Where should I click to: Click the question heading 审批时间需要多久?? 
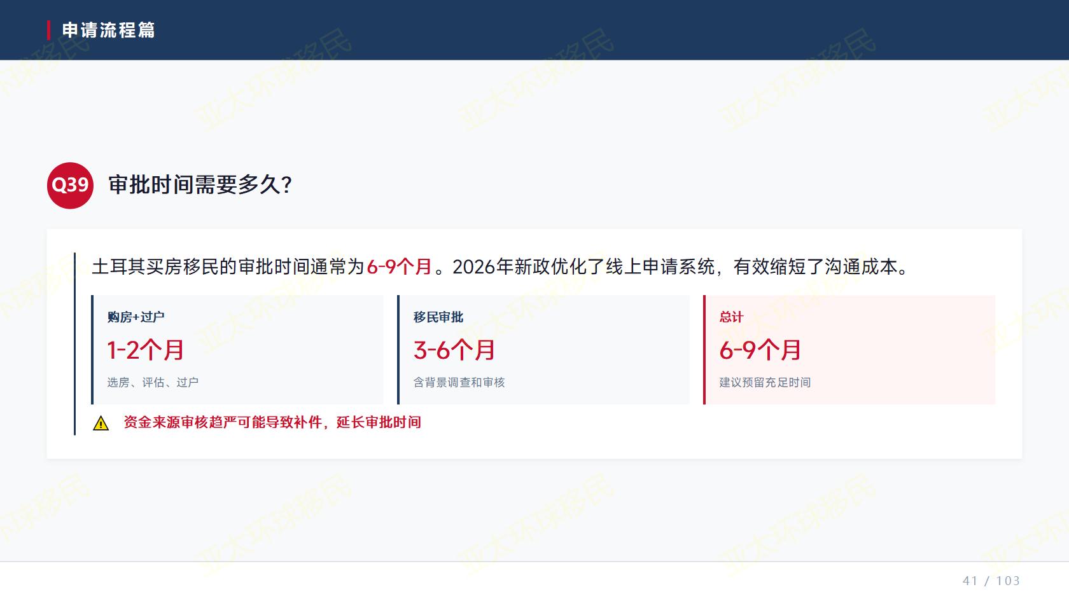200,185
